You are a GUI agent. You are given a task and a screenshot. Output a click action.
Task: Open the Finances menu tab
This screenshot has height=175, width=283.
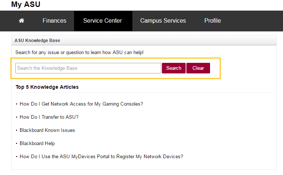coord(54,21)
